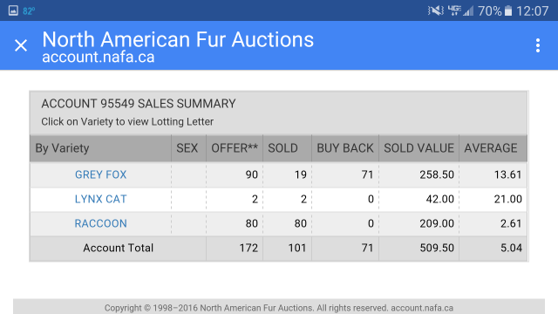Tap the 12:07 clock in status bar
The image size is (558, 314).
(x=533, y=11)
